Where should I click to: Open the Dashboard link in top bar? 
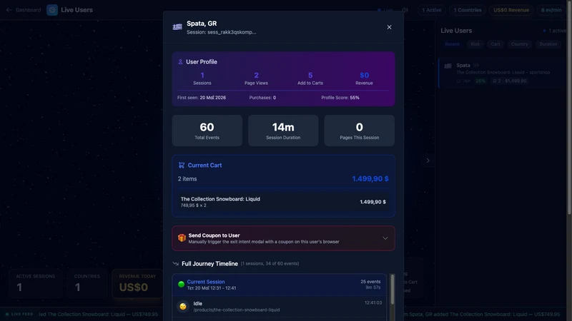tap(28, 10)
